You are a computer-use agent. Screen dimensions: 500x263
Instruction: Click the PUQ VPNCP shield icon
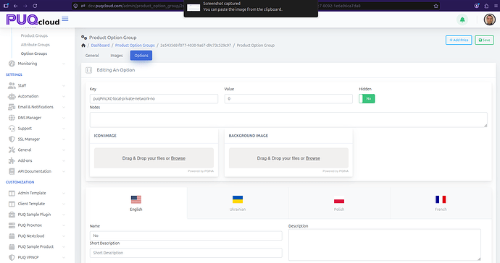click(x=12, y=258)
